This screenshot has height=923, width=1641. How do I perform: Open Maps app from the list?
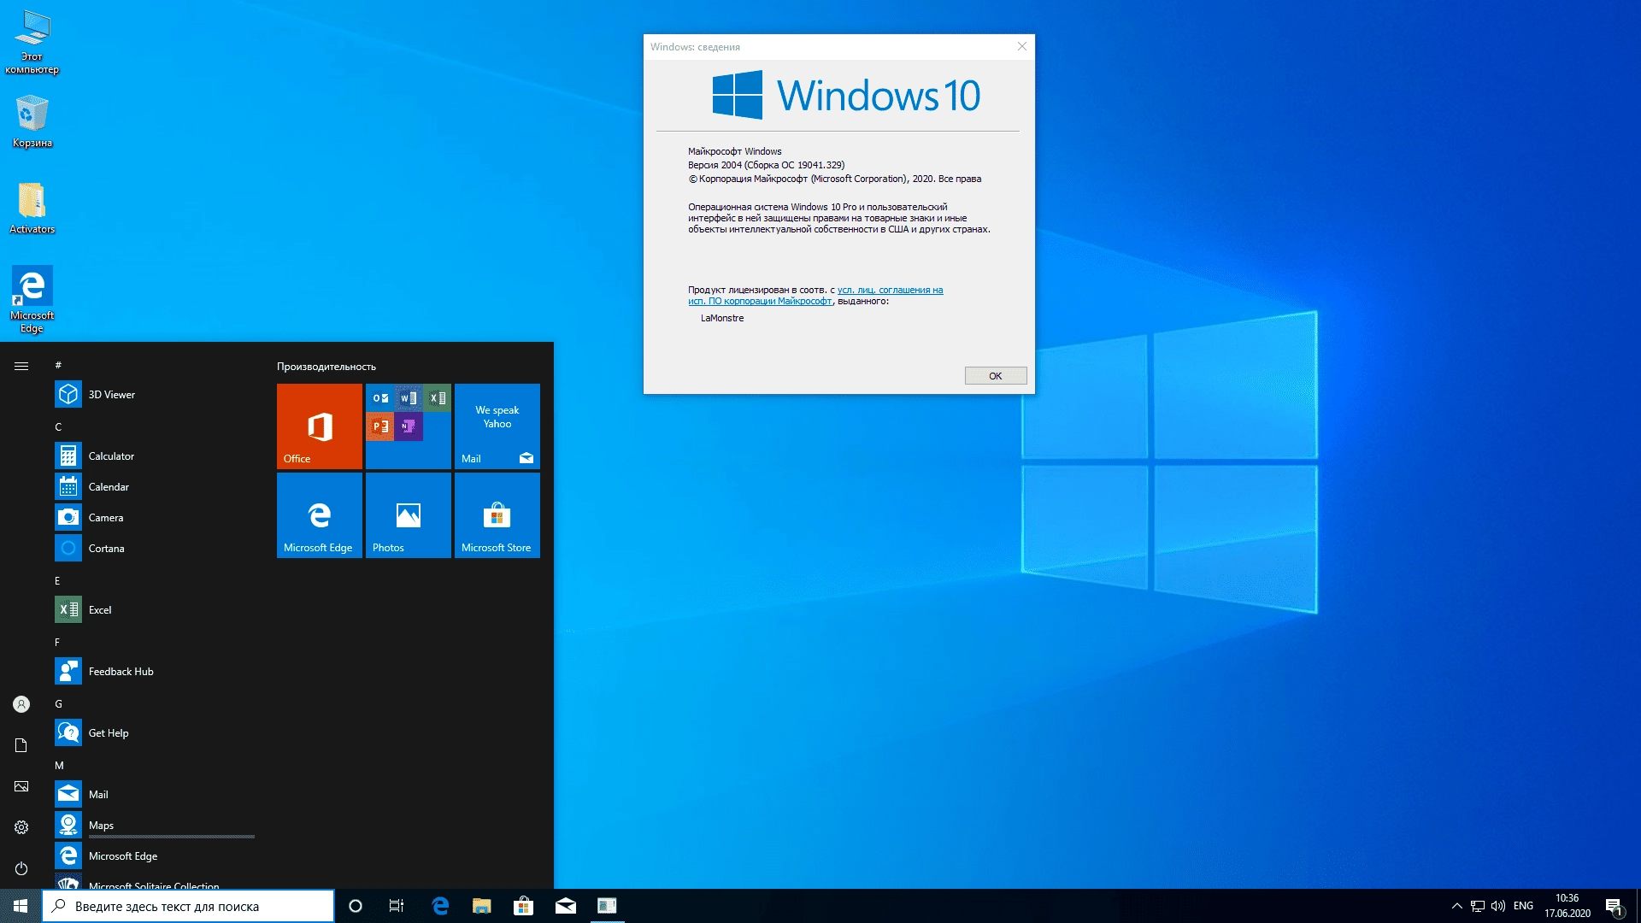coord(155,826)
